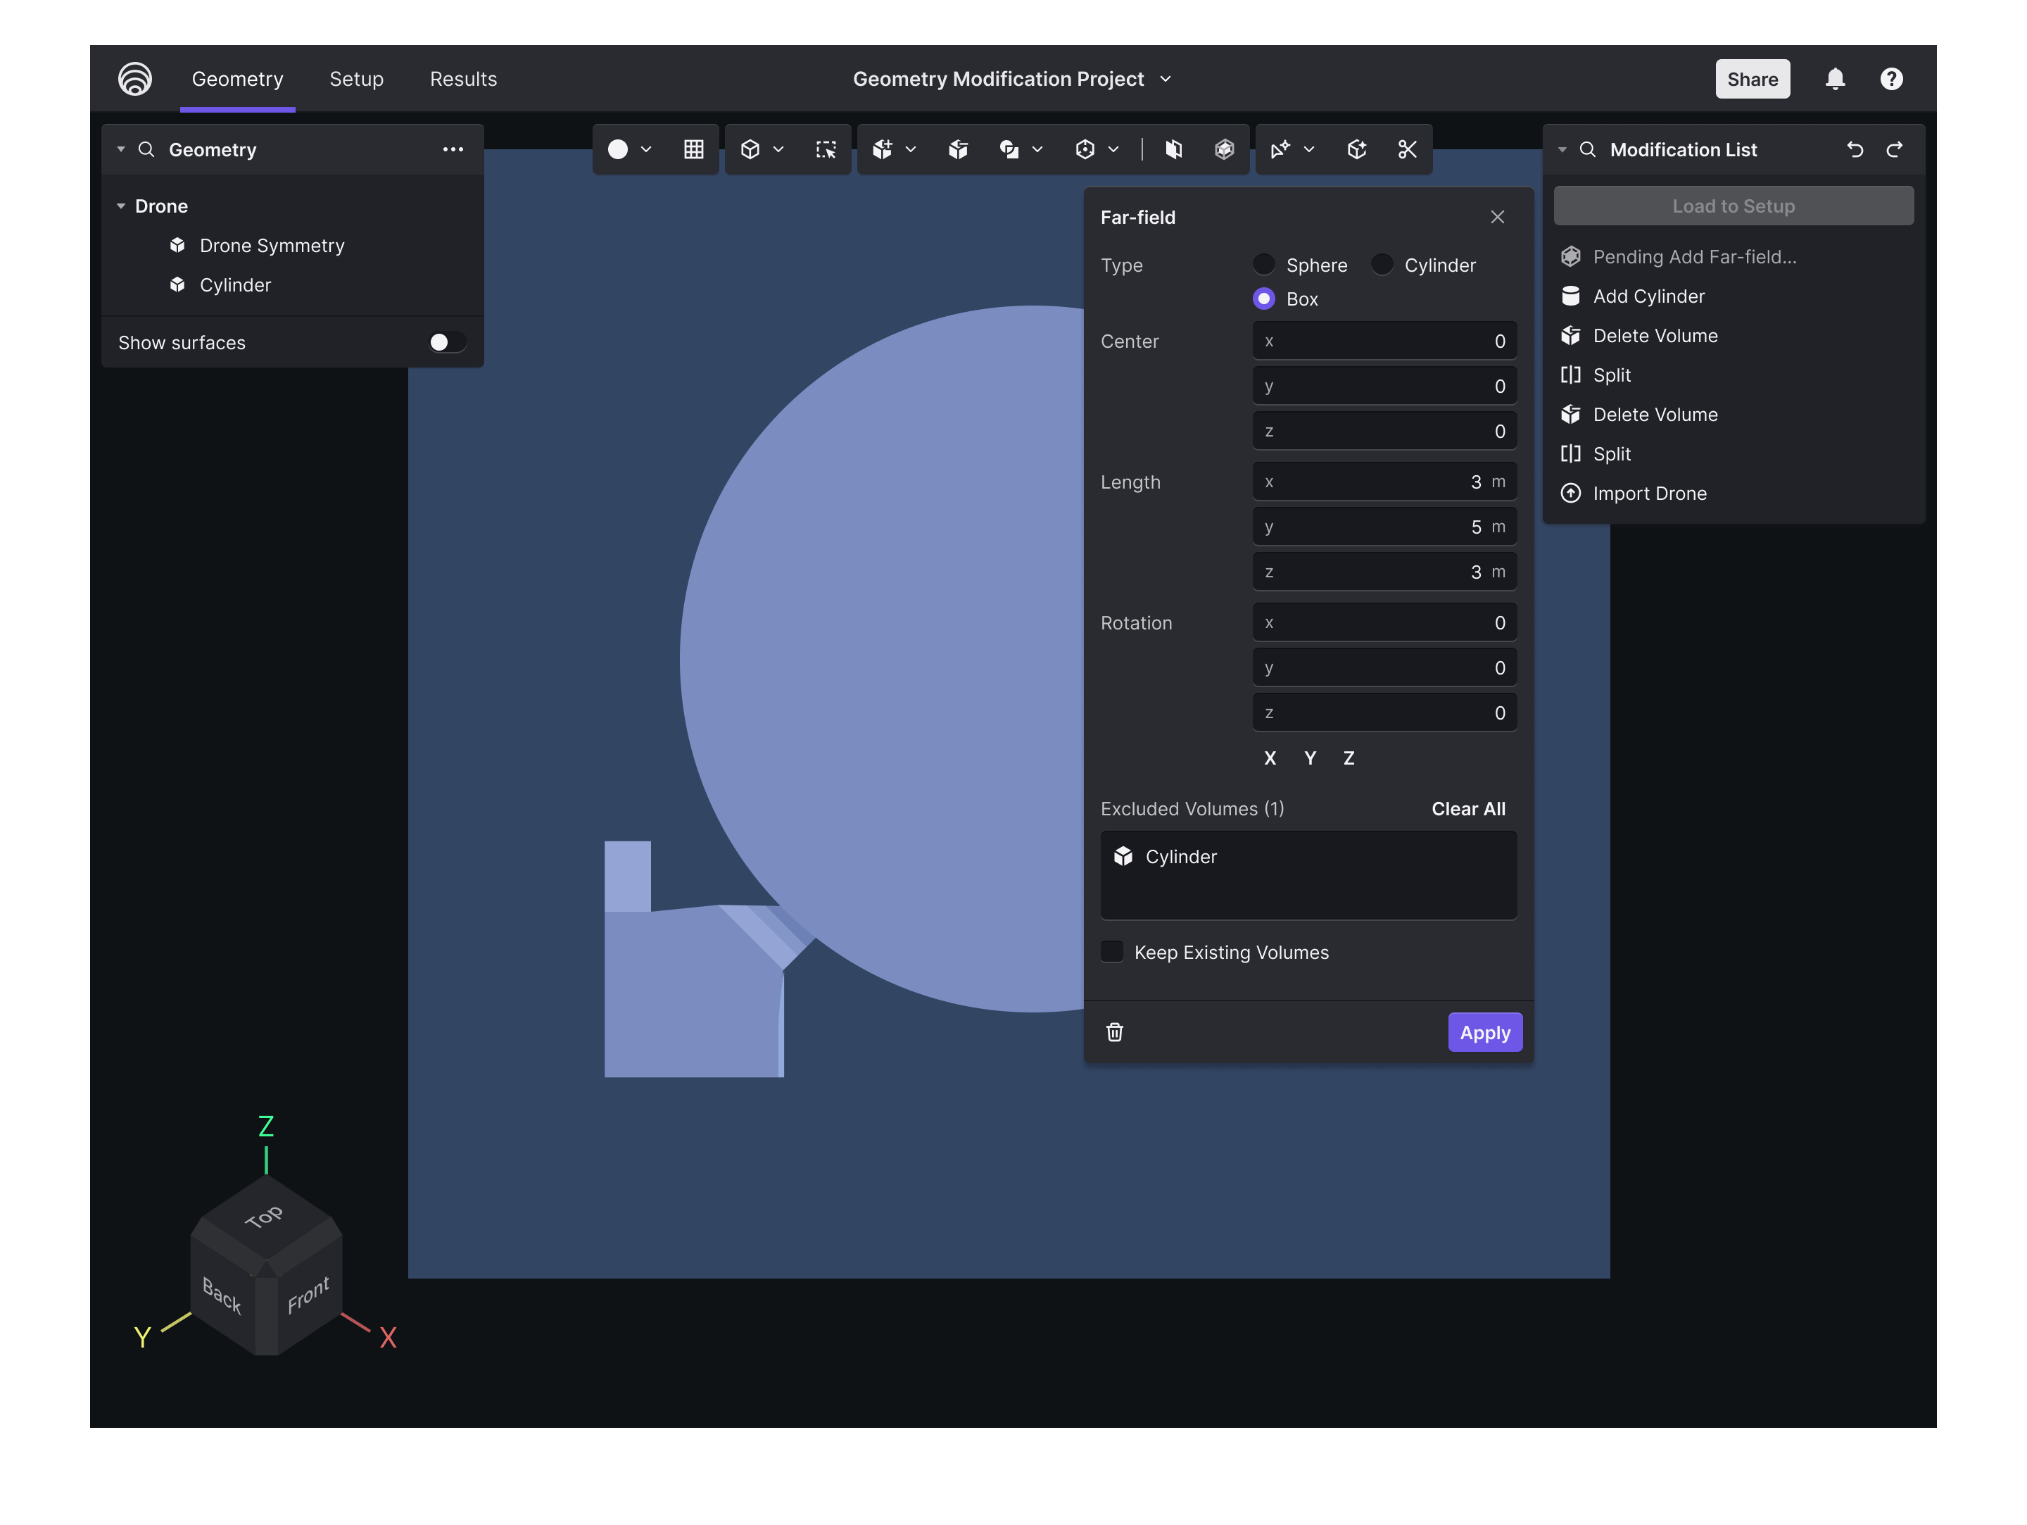Click the cube sparkle tool icon

(1356, 149)
